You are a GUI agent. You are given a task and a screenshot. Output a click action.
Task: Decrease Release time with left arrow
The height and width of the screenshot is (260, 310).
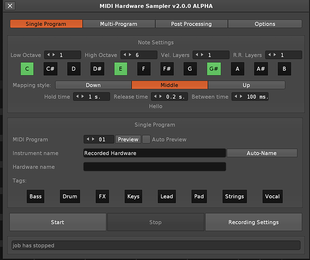pyautogui.click(x=155, y=96)
